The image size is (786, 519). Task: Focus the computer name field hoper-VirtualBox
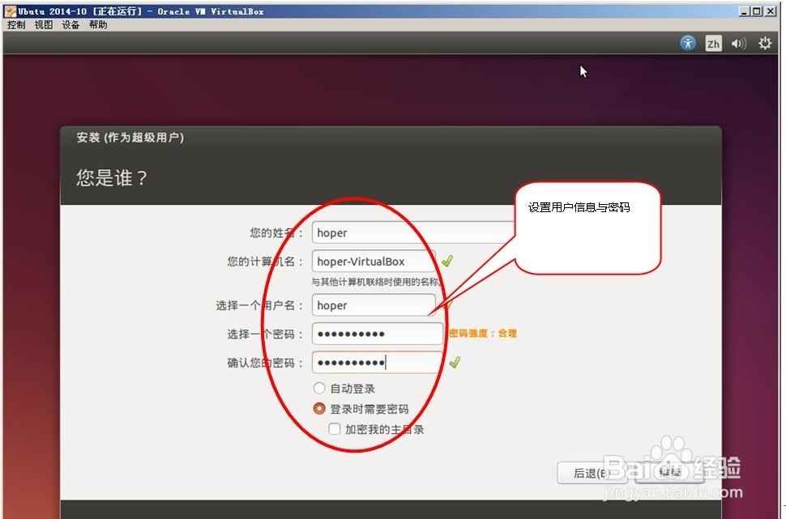pos(374,261)
